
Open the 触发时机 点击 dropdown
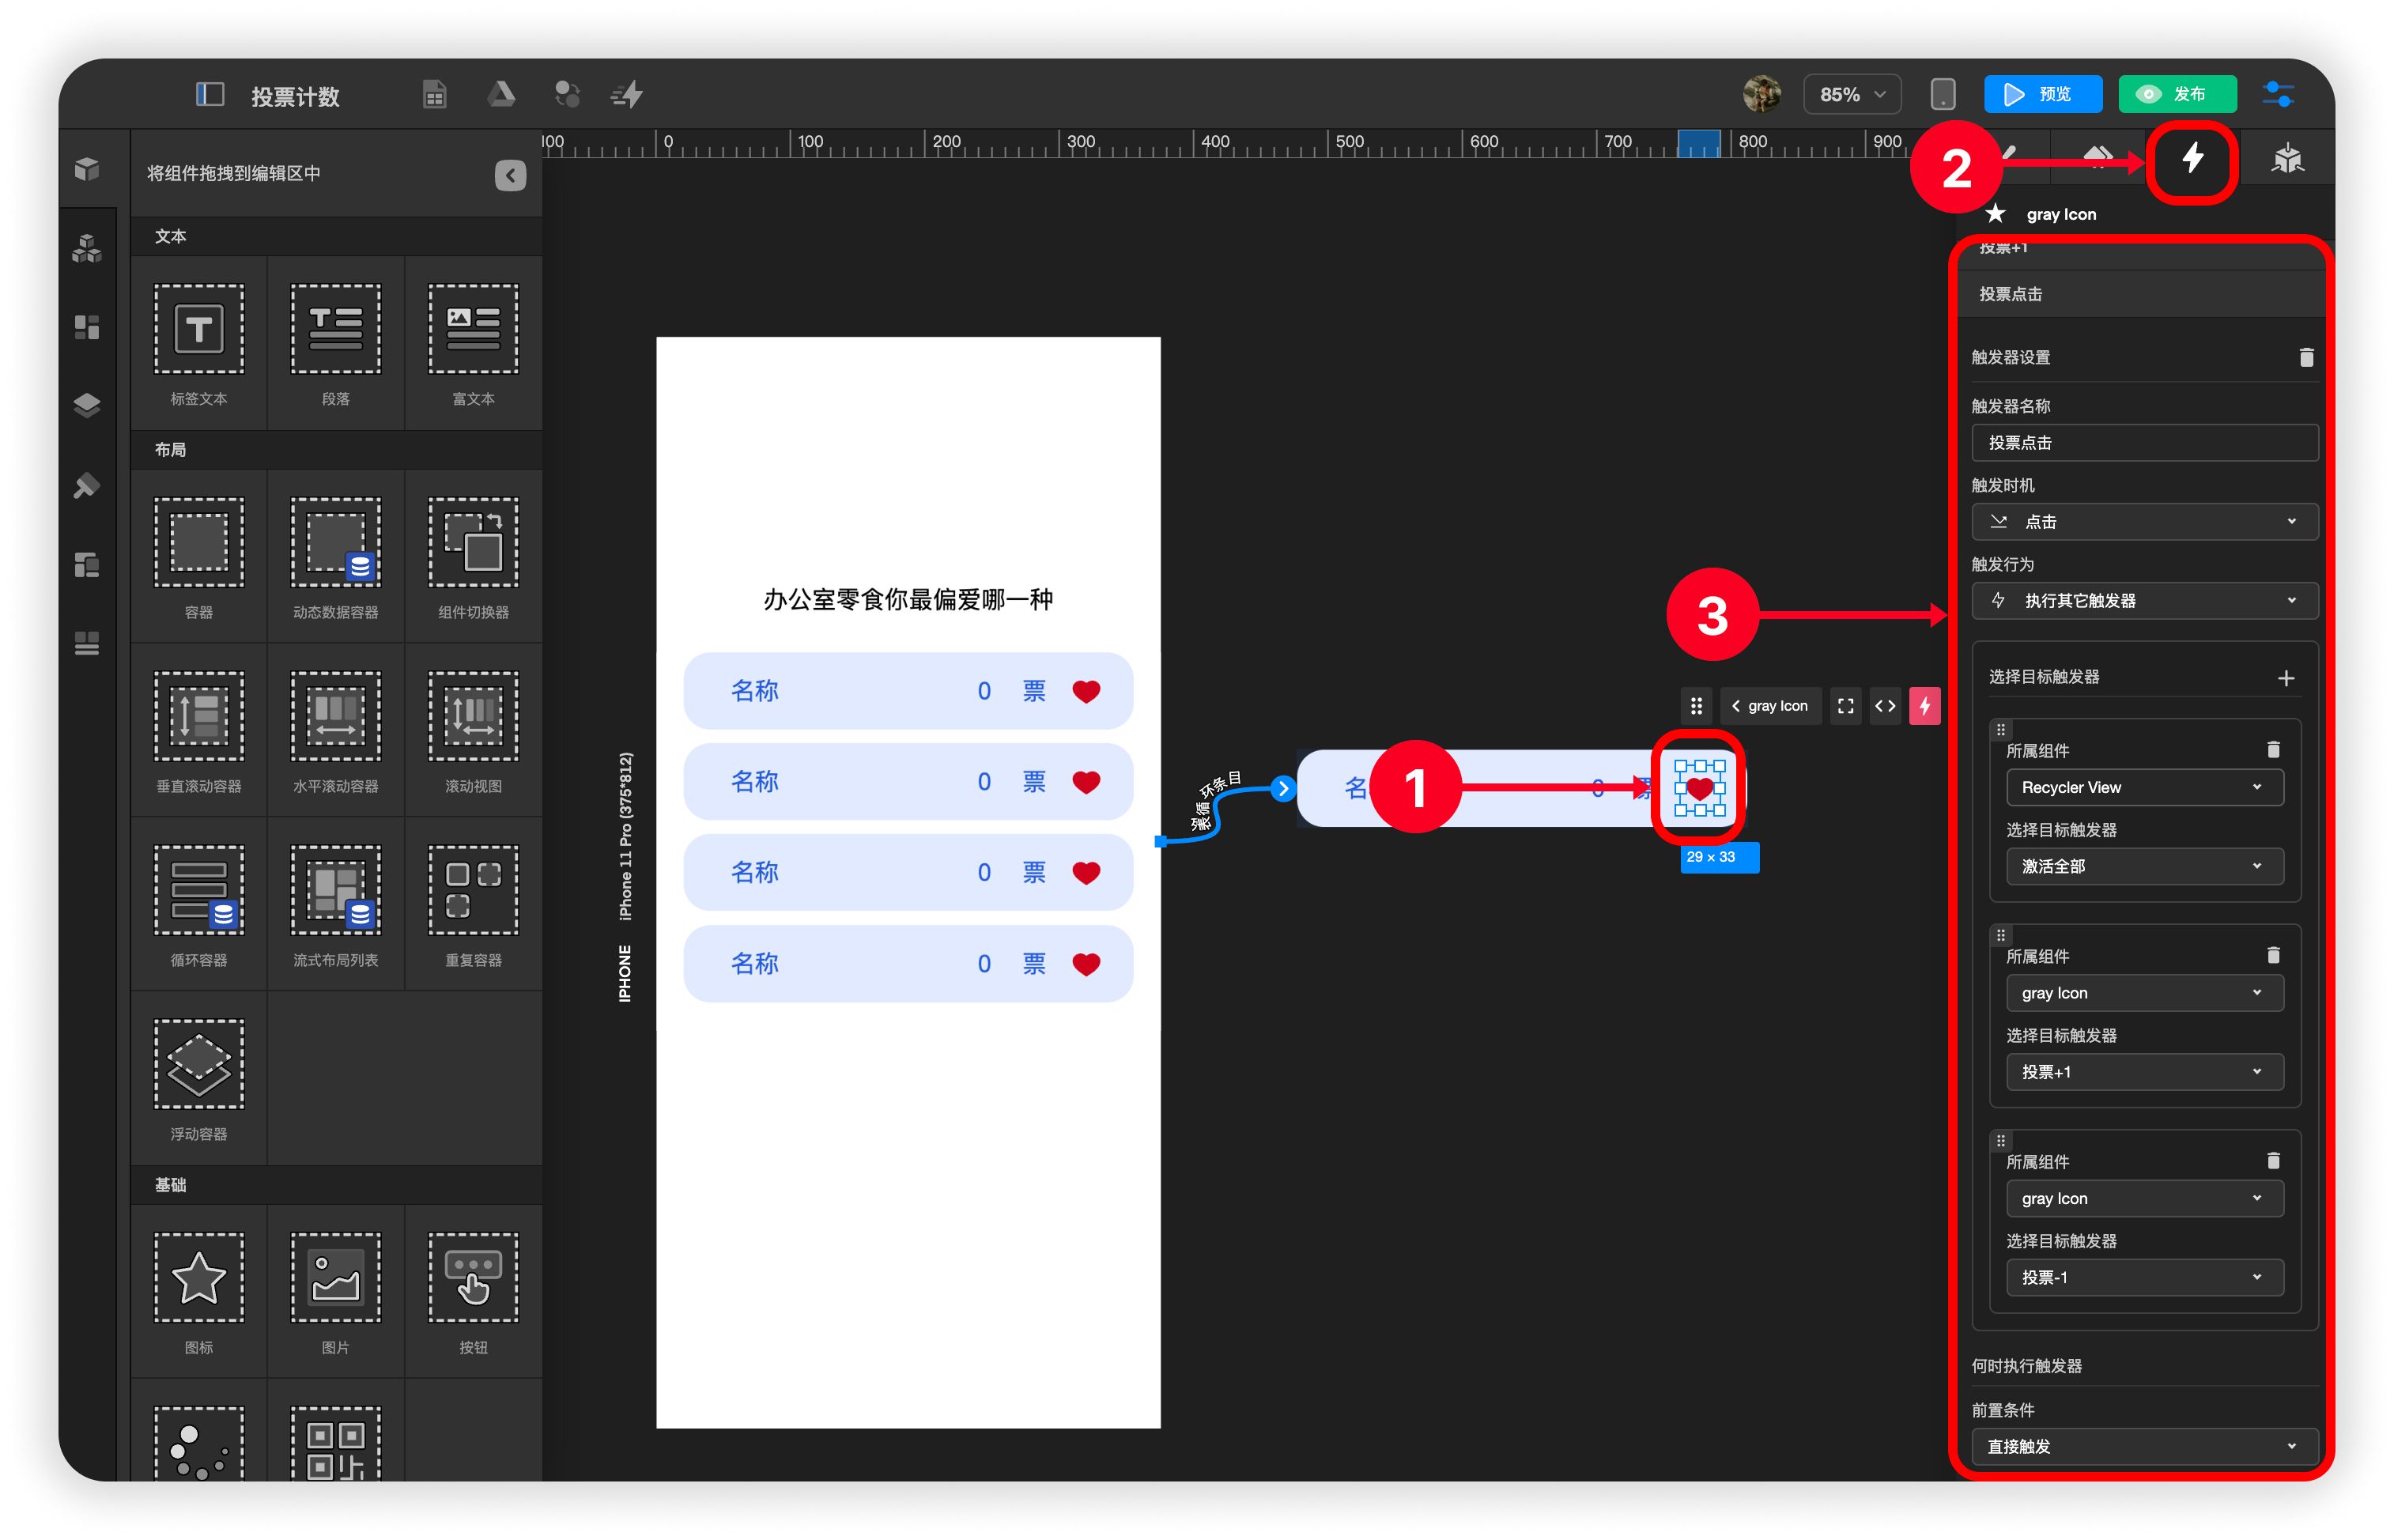tap(2144, 521)
